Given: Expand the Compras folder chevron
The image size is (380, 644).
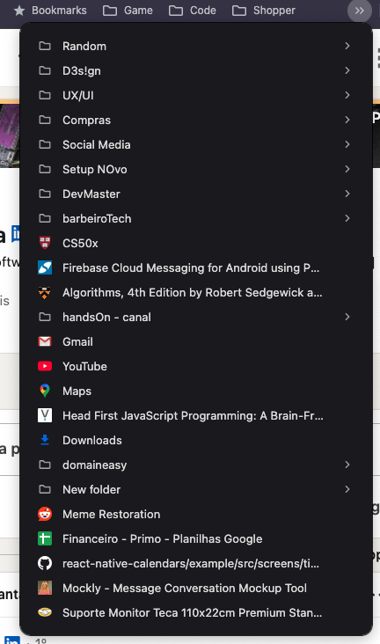Looking at the screenshot, I should click(x=347, y=120).
